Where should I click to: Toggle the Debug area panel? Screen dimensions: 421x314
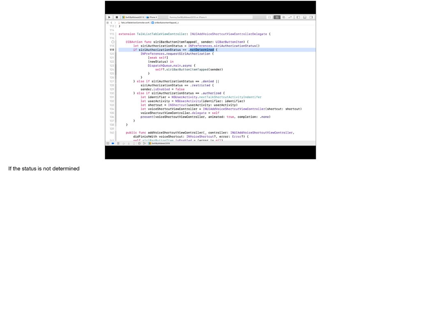[305, 17]
